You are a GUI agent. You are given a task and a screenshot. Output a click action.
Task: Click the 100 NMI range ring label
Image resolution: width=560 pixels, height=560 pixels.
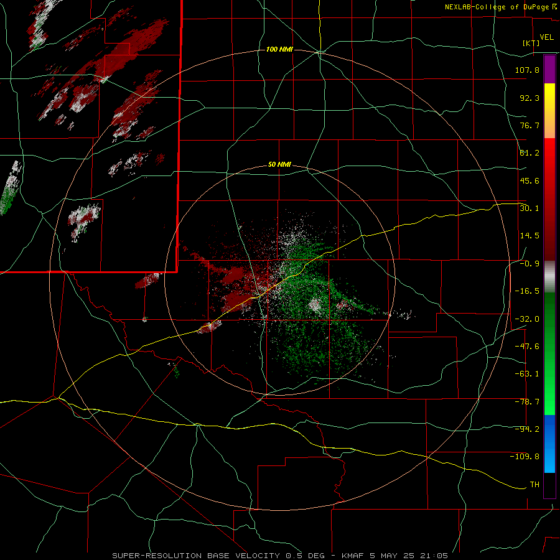point(279,49)
